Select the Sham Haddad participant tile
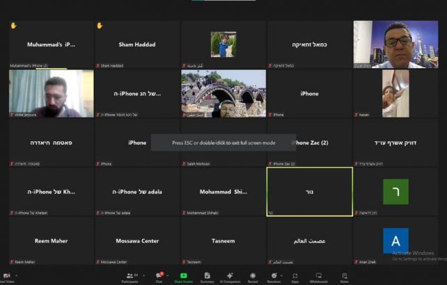Image resolution: width=447 pixels, height=285 pixels. [x=136, y=44]
